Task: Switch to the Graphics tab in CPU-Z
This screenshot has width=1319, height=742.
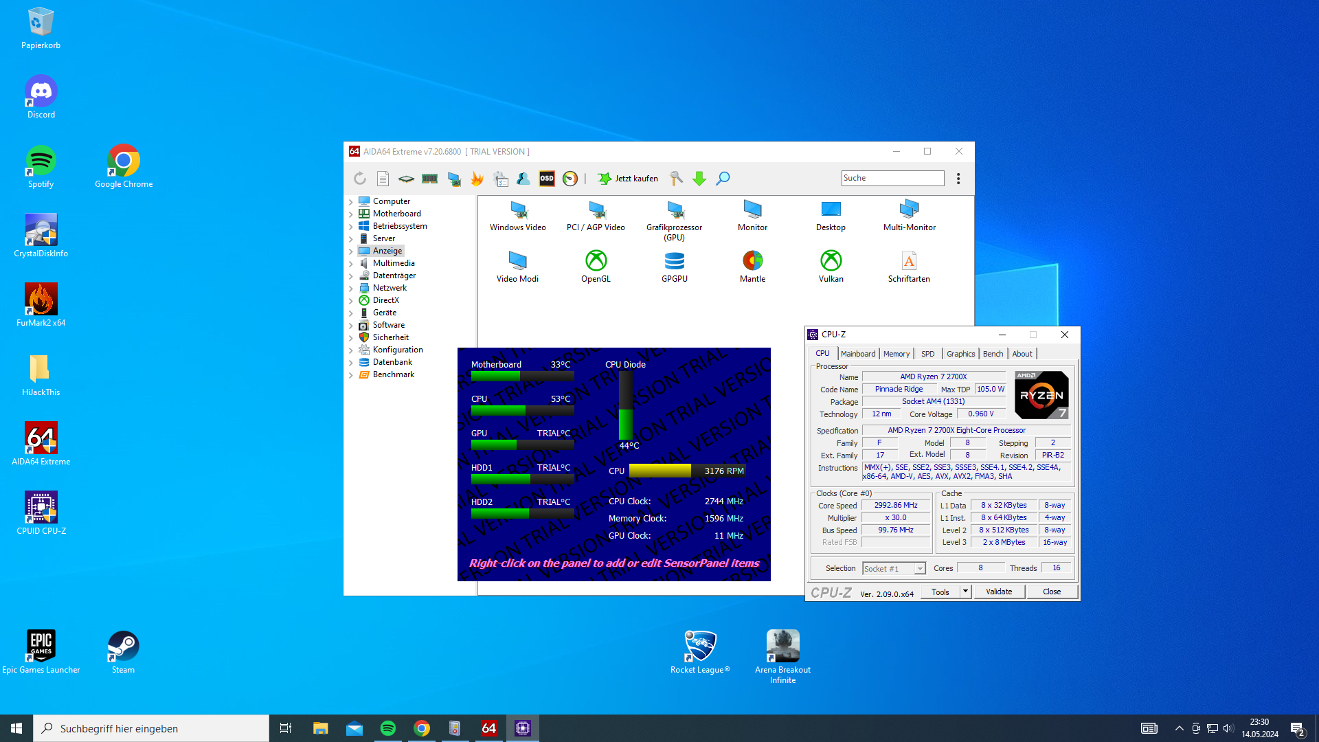Action: coord(960,354)
